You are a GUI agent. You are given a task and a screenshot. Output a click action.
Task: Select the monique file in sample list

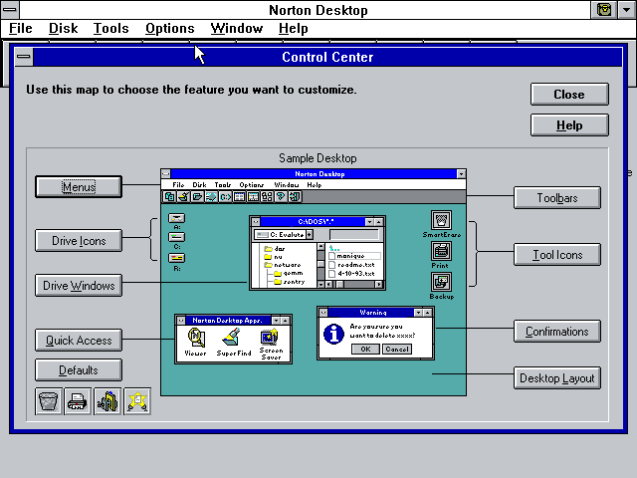(x=354, y=256)
